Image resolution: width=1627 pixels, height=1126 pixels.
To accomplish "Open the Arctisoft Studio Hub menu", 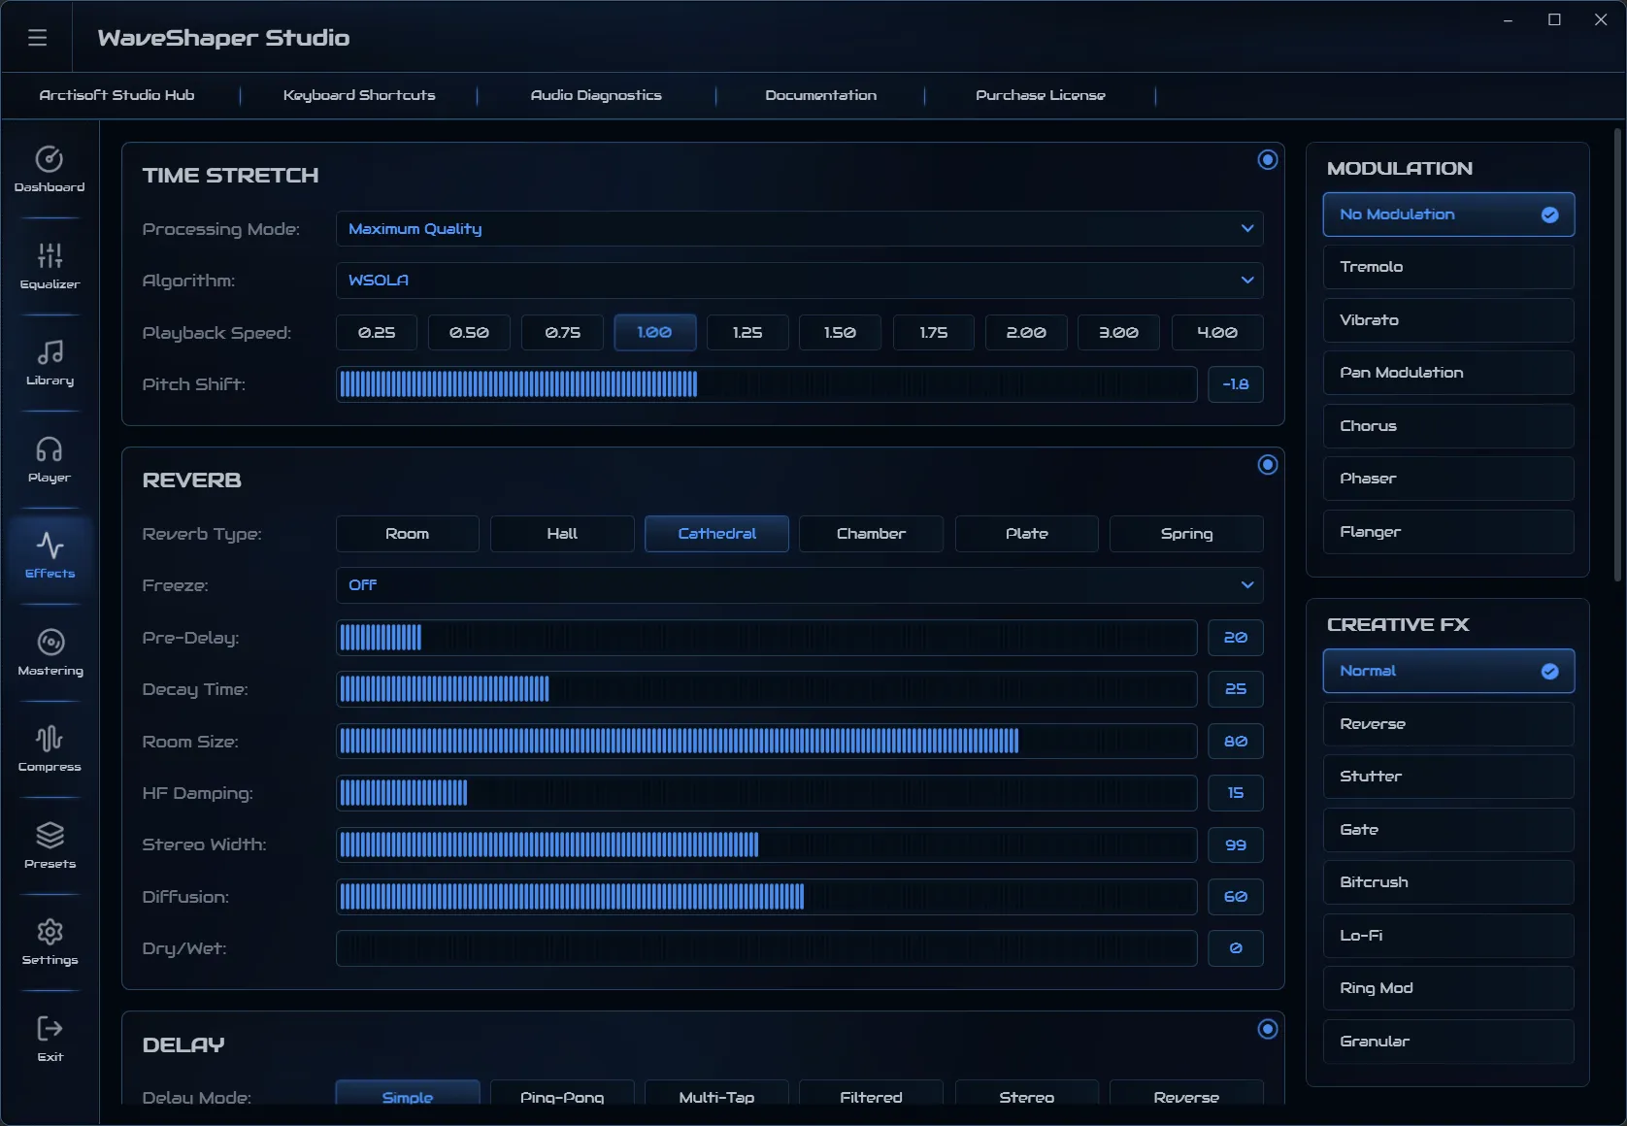I will [116, 95].
